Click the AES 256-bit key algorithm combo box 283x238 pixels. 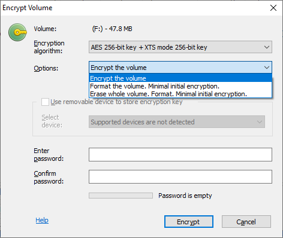(x=180, y=47)
